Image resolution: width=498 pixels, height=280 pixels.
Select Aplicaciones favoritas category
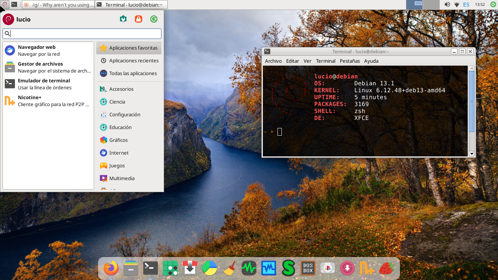click(x=129, y=48)
